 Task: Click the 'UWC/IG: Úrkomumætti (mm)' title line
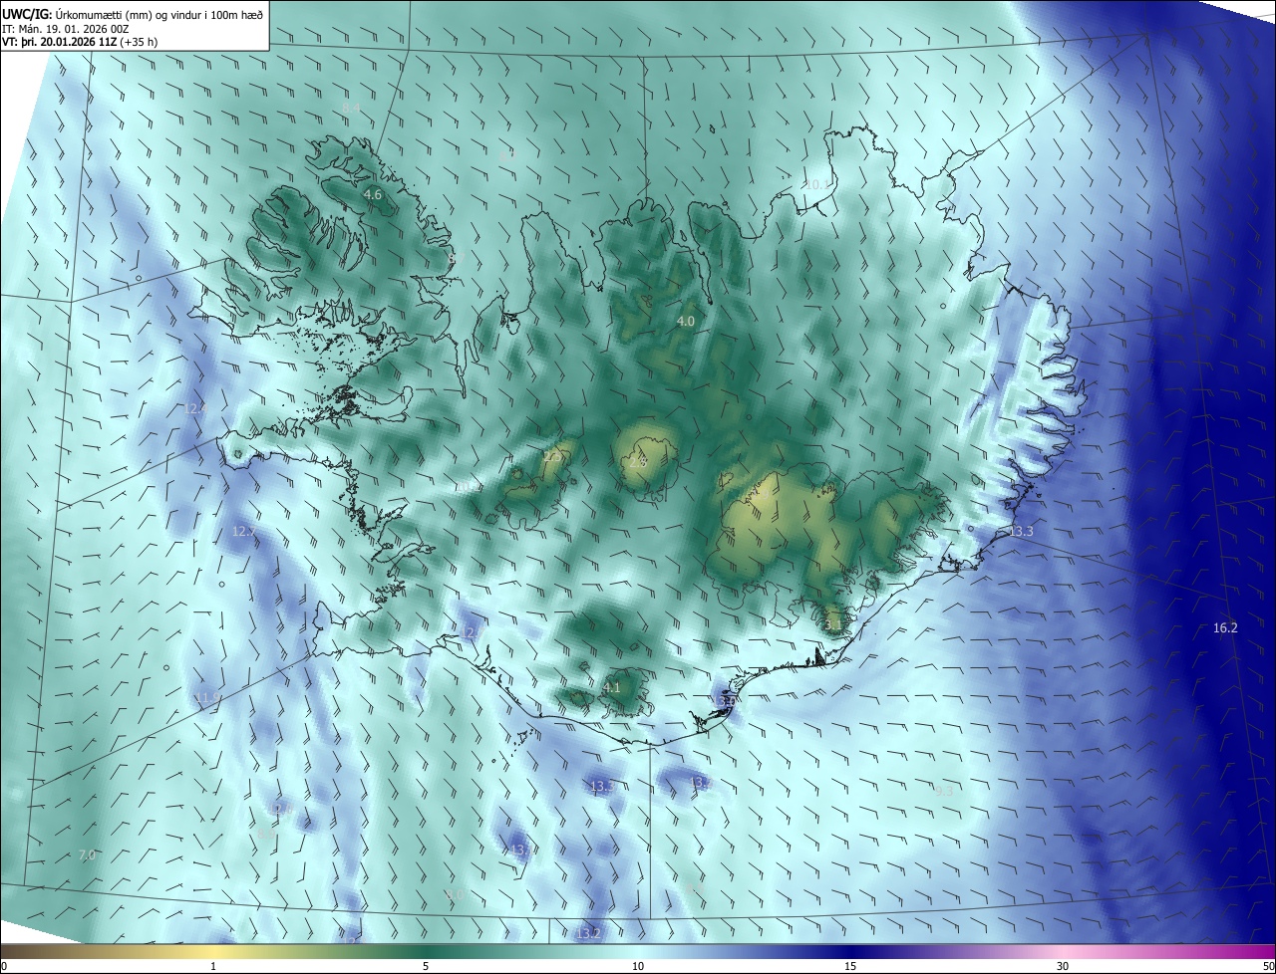(x=133, y=13)
